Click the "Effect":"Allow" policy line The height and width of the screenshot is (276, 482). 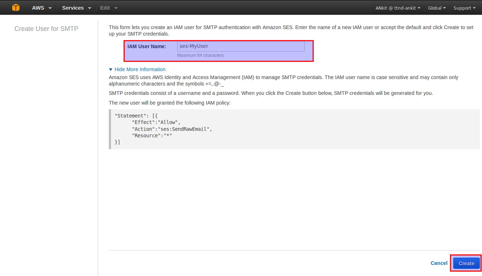[x=156, y=123]
